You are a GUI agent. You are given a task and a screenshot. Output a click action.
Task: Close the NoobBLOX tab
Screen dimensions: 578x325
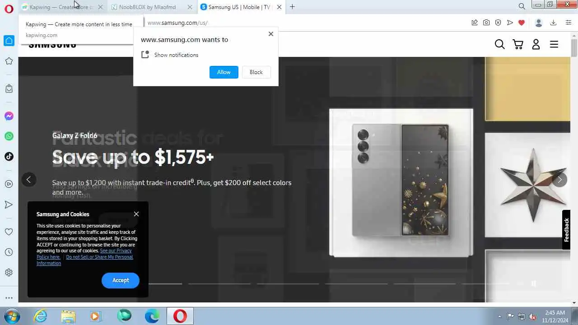pyautogui.click(x=190, y=7)
